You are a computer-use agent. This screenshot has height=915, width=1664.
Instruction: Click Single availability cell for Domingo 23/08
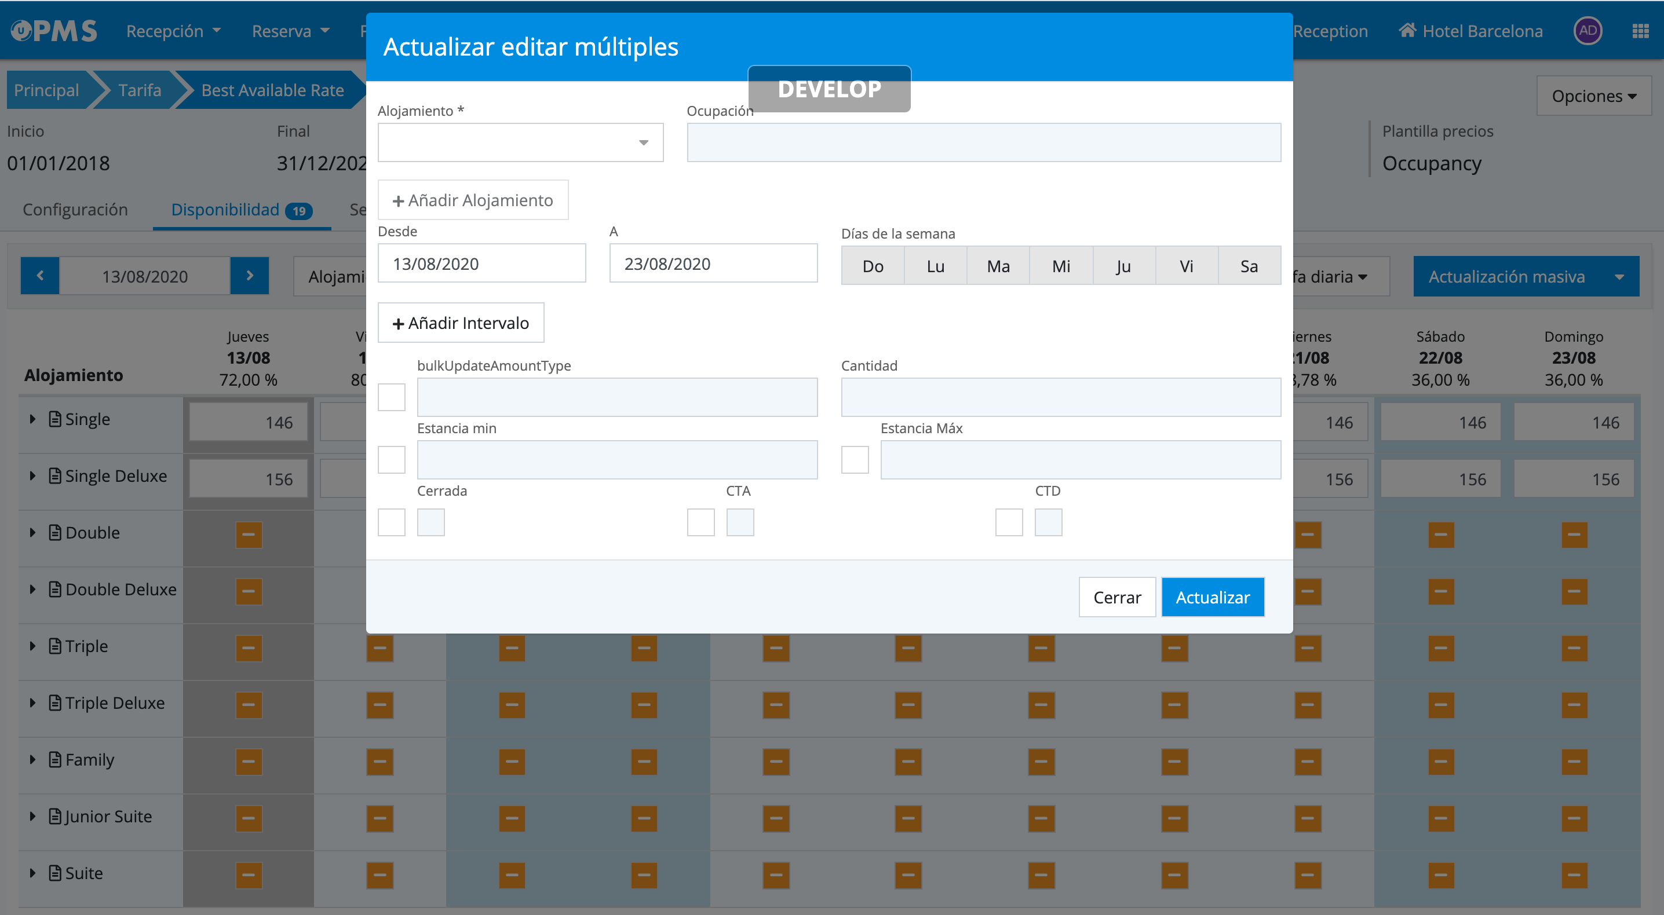click(x=1574, y=422)
